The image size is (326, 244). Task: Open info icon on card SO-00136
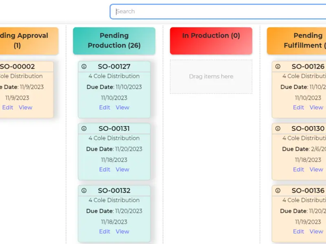point(278,190)
